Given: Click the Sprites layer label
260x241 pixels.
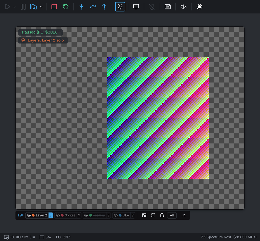Looking at the screenshot, I should (70, 215).
